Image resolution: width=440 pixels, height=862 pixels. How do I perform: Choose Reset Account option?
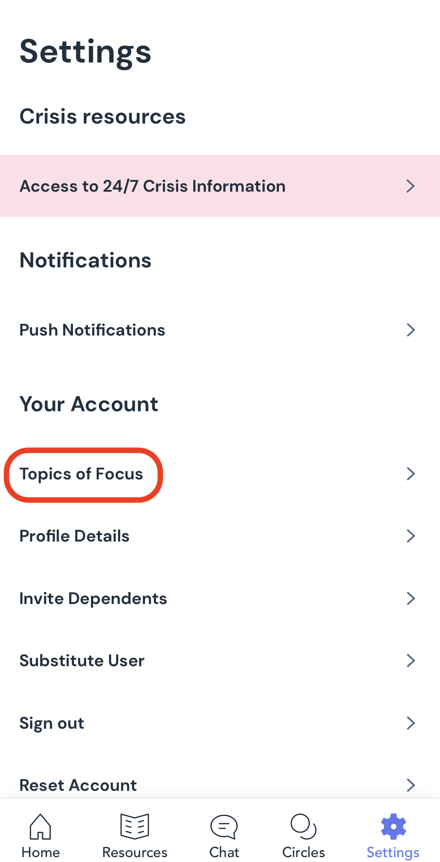pos(78,785)
